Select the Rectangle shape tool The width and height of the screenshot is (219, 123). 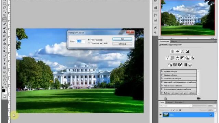coord(4,68)
